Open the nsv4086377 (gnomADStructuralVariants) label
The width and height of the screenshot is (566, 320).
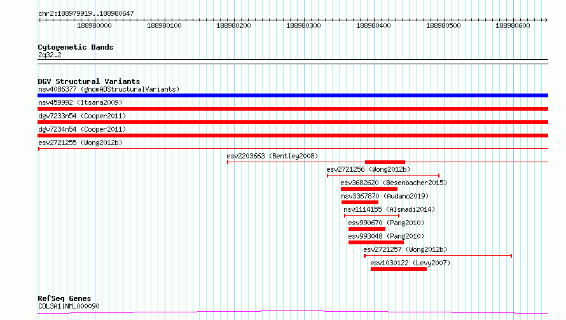pyautogui.click(x=109, y=89)
